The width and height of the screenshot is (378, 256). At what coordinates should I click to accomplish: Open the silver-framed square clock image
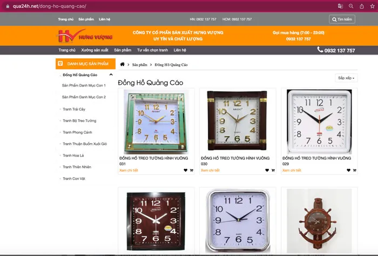click(x=238, y=220)
